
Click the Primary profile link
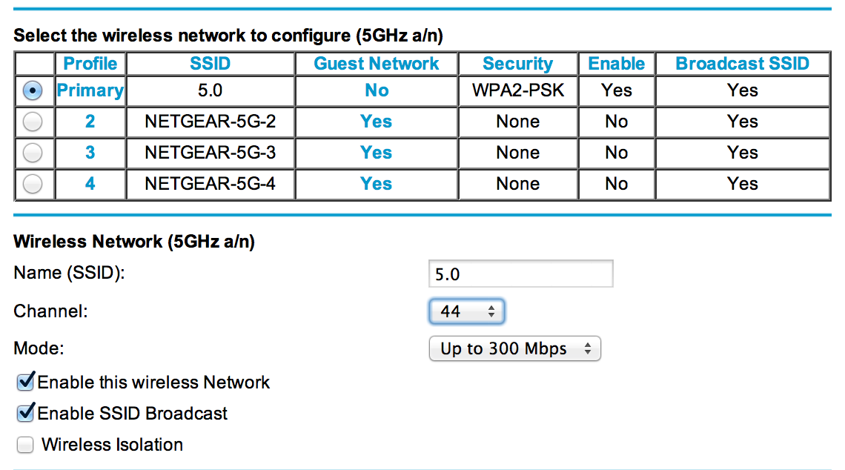[90, 90]
